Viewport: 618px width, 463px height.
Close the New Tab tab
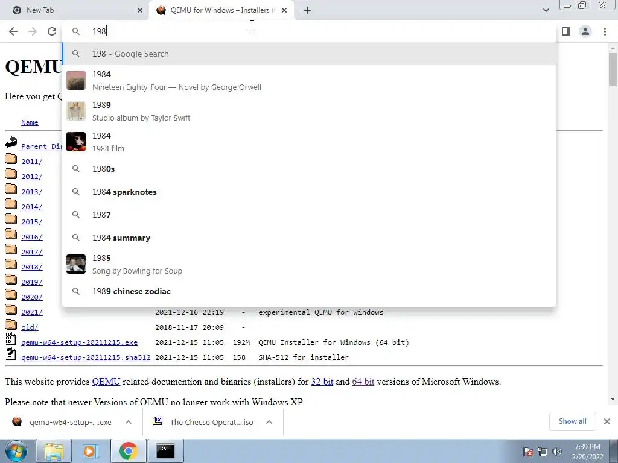140,10
